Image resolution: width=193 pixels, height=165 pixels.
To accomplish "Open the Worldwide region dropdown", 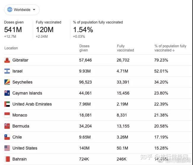I will coord(22,10).
